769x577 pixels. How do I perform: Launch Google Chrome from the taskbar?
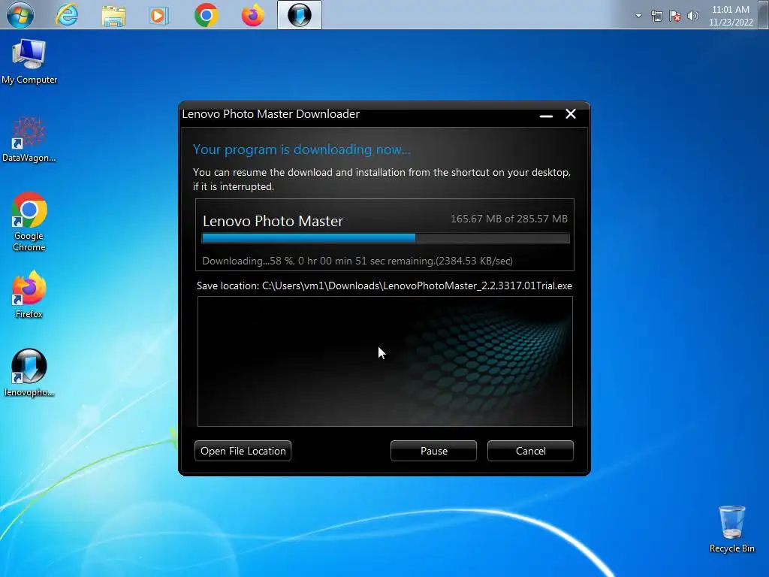[x=206, y=15]
